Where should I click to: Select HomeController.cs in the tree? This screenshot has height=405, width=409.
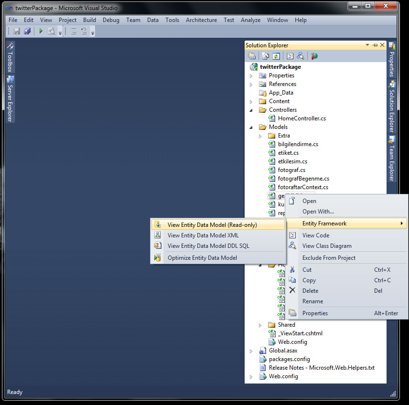point(301,118)
